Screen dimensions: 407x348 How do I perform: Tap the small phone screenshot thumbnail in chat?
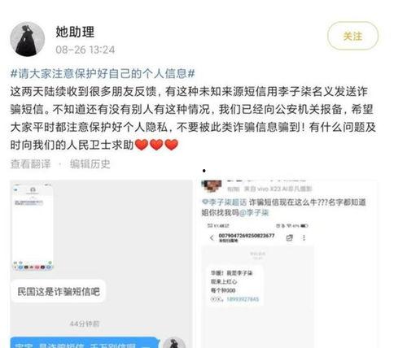click(33, 228)
